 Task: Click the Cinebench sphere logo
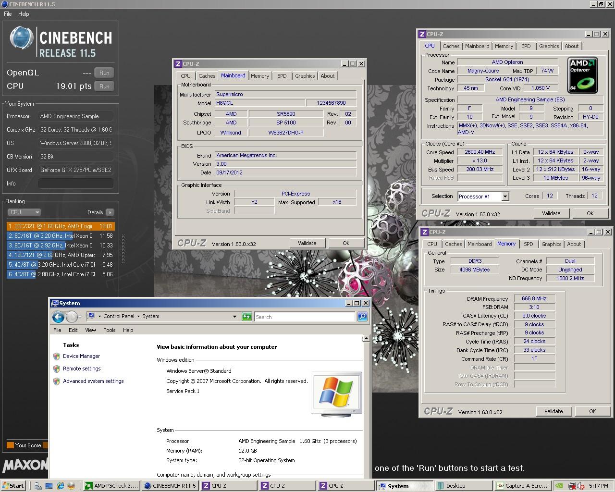coord(22,38)
